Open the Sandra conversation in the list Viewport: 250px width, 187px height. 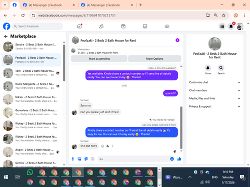[x=31, y=46]
